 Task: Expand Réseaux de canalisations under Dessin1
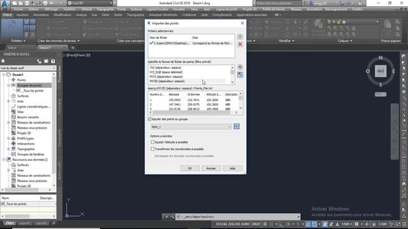coord(8,123)
